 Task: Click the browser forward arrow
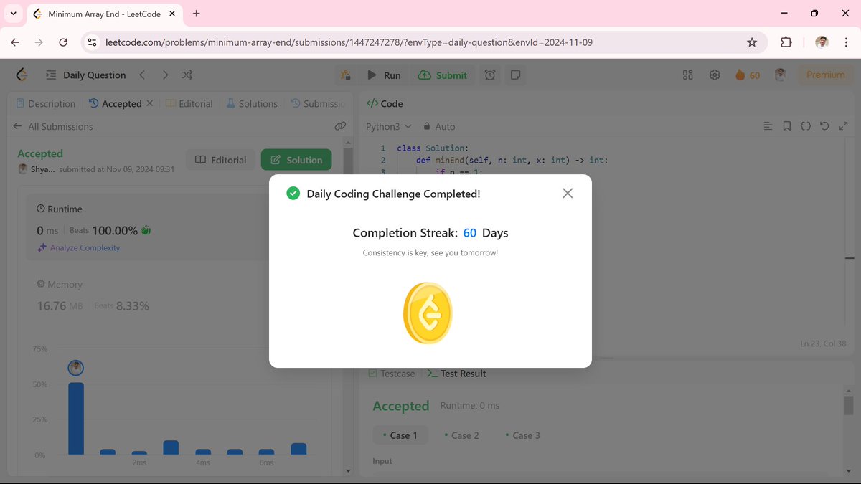pos(39,42)
